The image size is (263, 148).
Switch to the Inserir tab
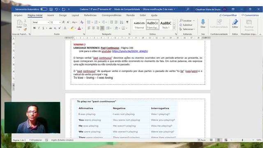(x=51, y=15)
